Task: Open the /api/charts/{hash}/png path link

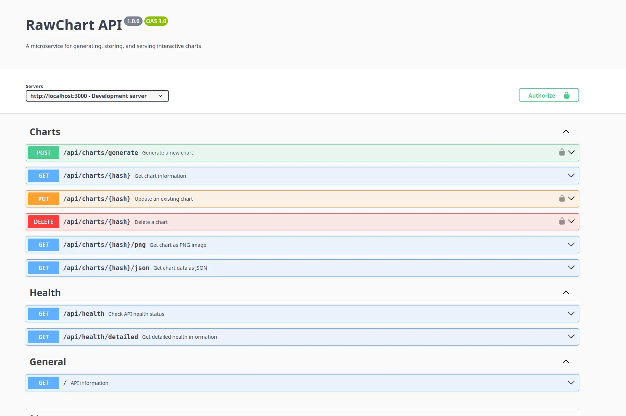Action: pos(104,245)
